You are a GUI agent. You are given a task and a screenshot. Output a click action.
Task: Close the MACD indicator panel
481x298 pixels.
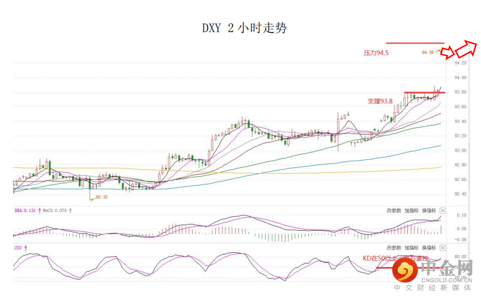442,211
